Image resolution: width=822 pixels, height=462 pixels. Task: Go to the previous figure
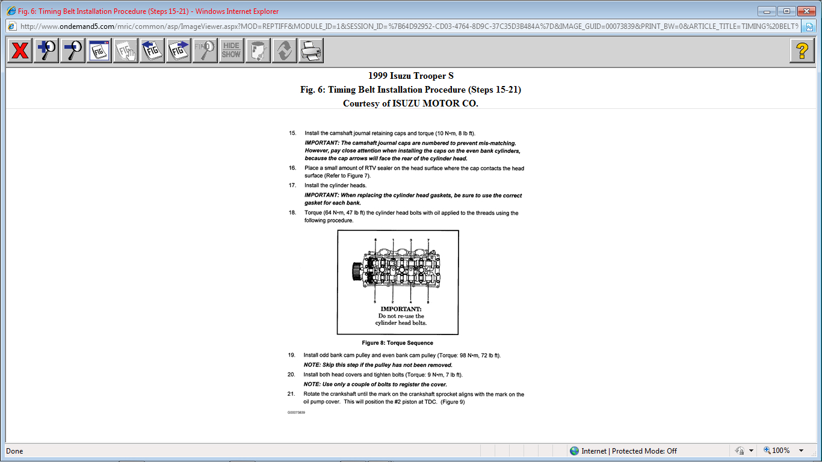(x=152, y=51)
